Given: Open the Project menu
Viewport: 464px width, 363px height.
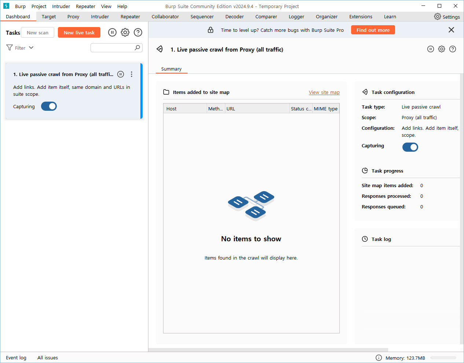Looking at the screenshot, I should tap(39, 6).
